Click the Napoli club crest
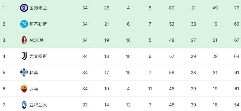The height and width of the screenshot is (111, 241). pos(24,24)
